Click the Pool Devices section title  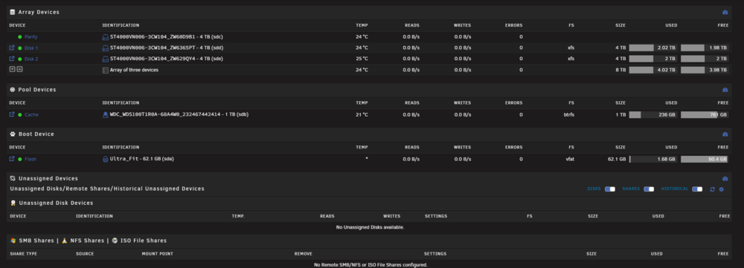tap(37, 90)
